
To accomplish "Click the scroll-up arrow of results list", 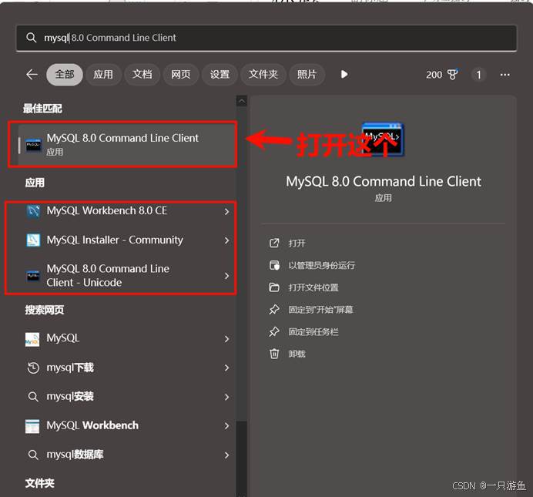I will tap(242, 101).
